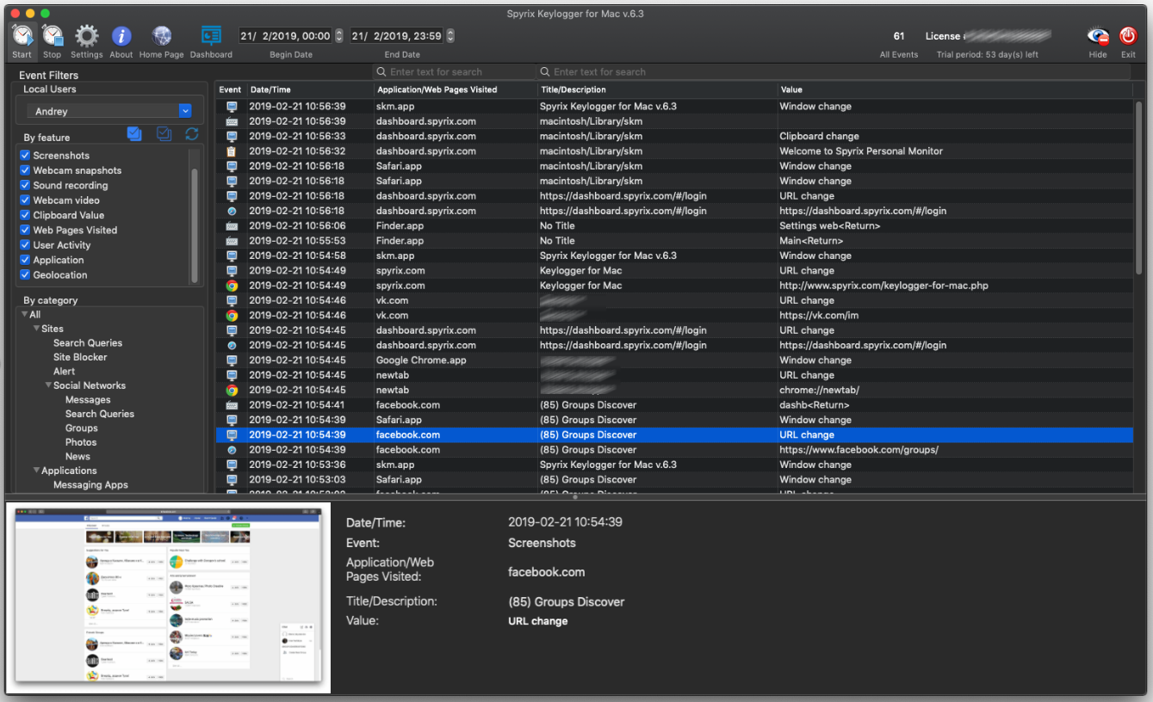Image resolution: width=1153 pixels, height=702 pixels.
Task: Open the Dashboard icon
Action: 211,35
